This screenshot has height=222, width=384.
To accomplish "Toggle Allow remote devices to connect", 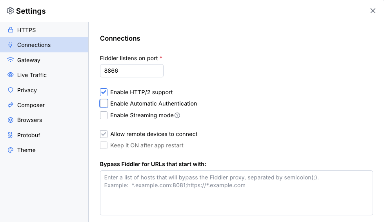I will coord(104,134).
